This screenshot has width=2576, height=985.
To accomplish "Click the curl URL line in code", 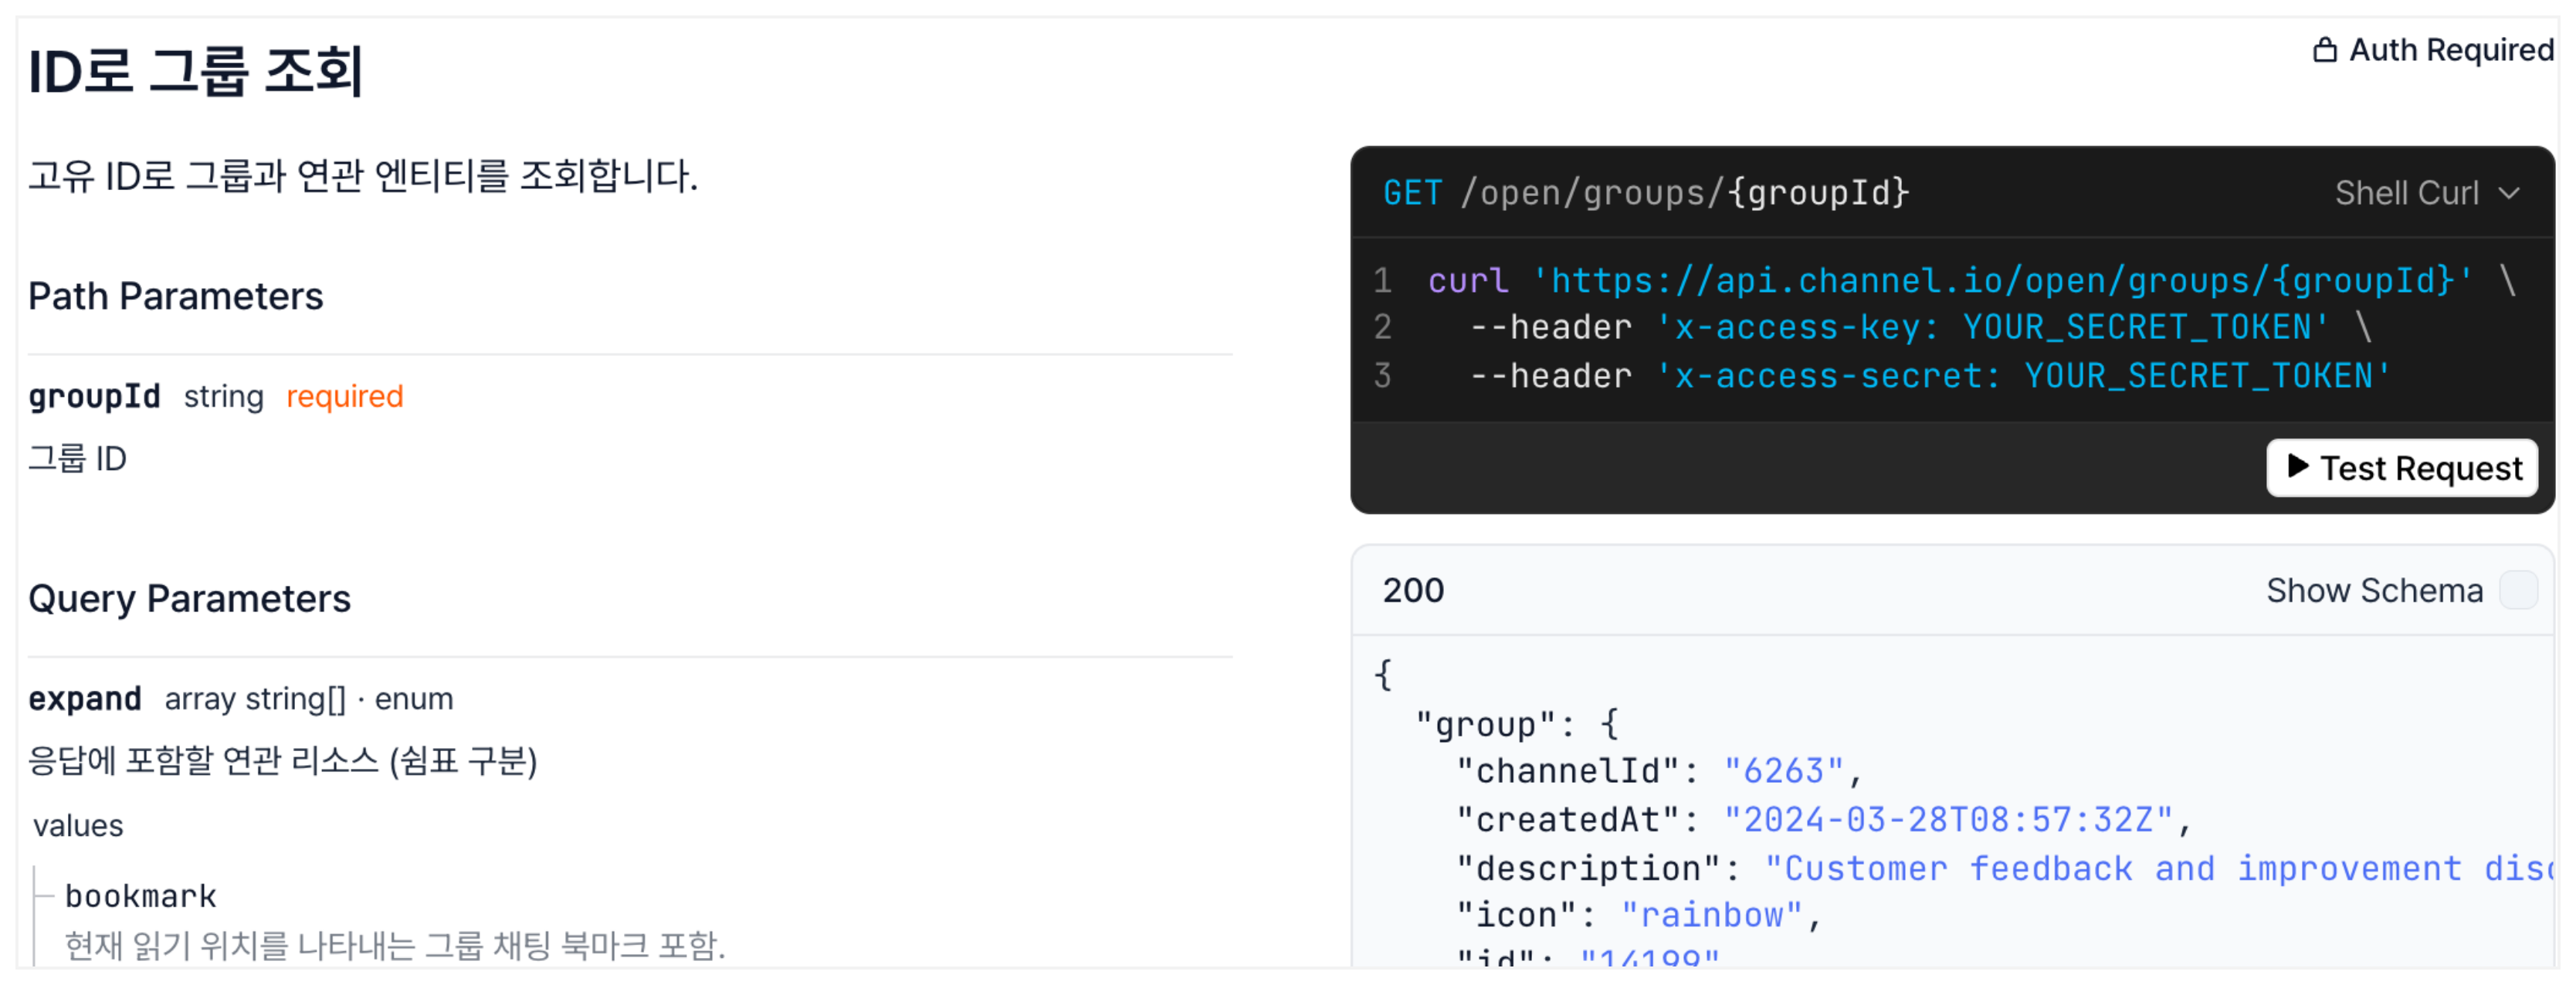I will click(x=1971, y=281).
